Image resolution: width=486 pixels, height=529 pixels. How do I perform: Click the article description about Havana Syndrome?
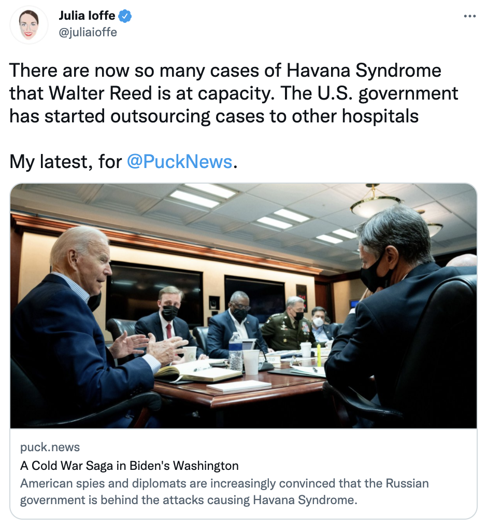[224, 492]
